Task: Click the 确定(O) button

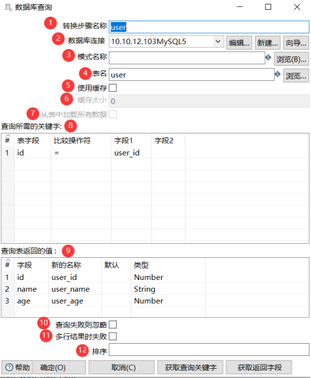Action: (x=59, y=368)
